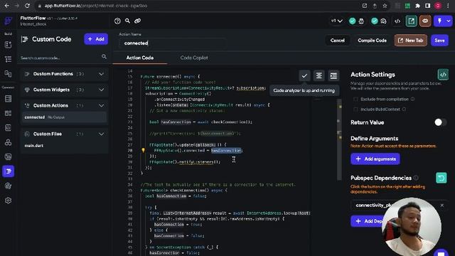455x256 pixels.
Task: Click the lightning bolt test mode button
Action: click(x=439, y=21)
